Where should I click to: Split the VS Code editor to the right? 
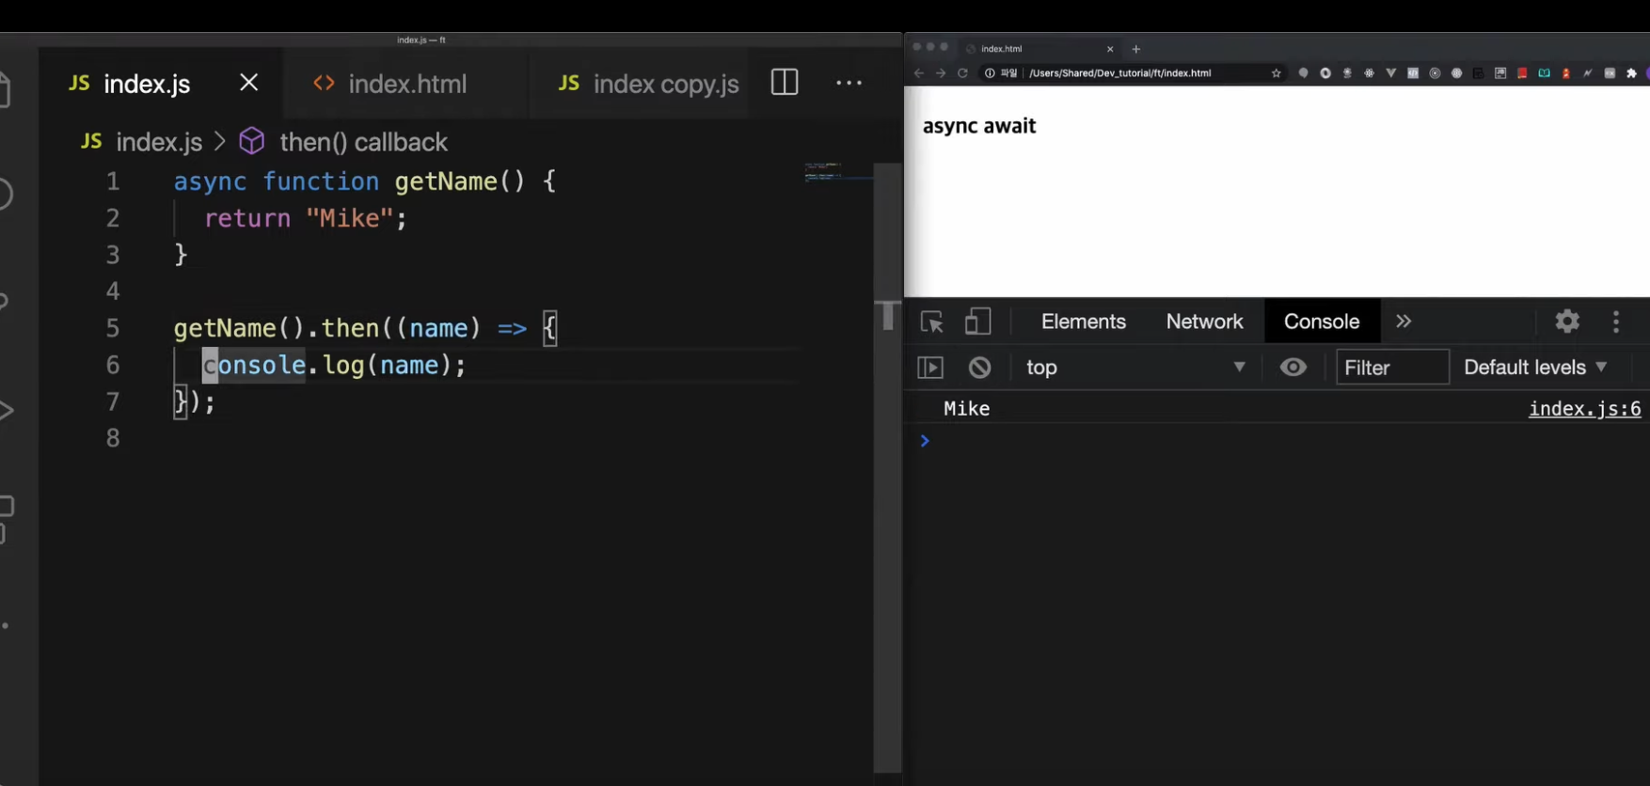(x=784, y=83)
